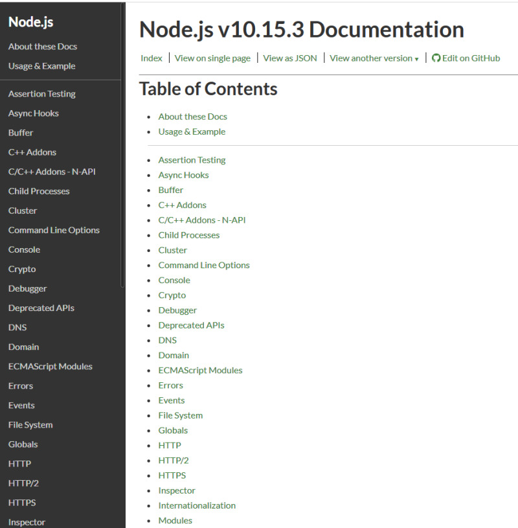This screenshot has height=528, width=518.
Task: Select Globals in the sidebar
Action: pyautogui.click(x=23, y=445)
